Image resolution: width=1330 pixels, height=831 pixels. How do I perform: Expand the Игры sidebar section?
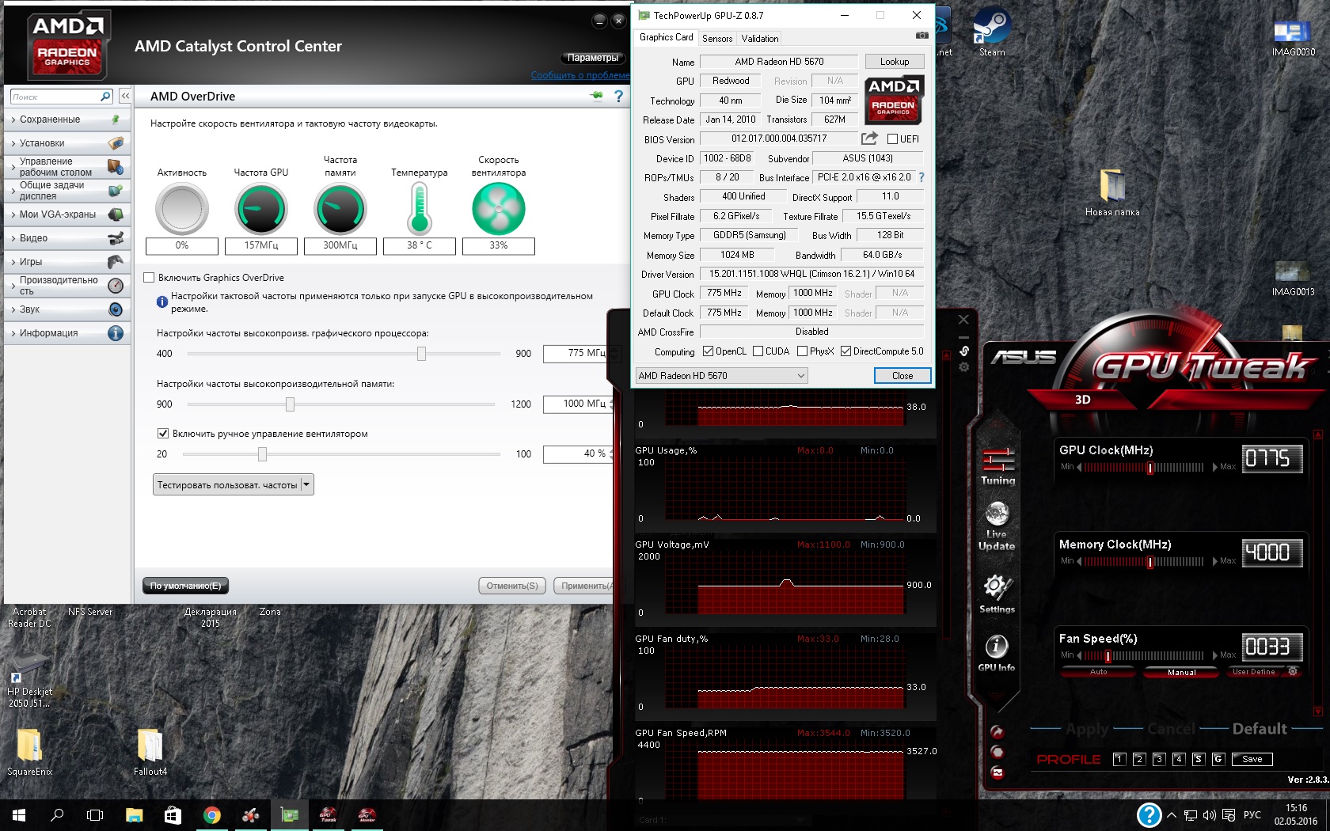[x=67, y=262]
